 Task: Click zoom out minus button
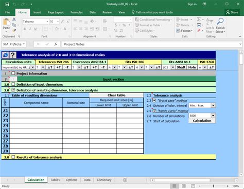[200, 186]
